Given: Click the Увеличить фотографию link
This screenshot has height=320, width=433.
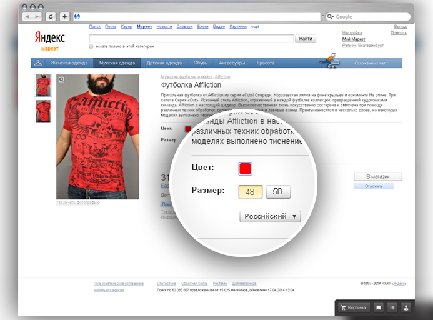Looking at the screenshot, I should coord(77,202).
